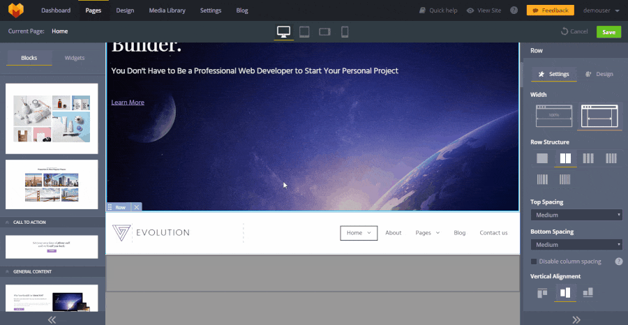Click the Learn More link
The height and width of the screenshot is (325, 628).
(x=128, y=103)
